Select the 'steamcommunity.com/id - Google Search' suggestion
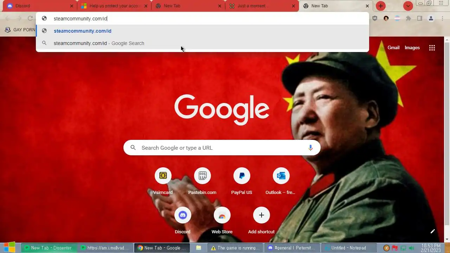Image resolution: width=450 pixels, height=253 pixels. pyautogui.click(x=202, y=43)
